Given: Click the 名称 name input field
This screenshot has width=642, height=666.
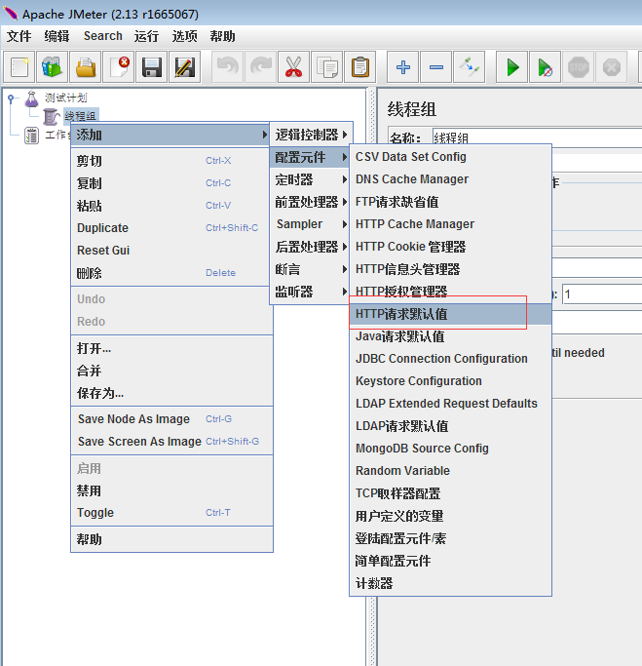Looking at the screenshot, I should [x=536, y=138].
